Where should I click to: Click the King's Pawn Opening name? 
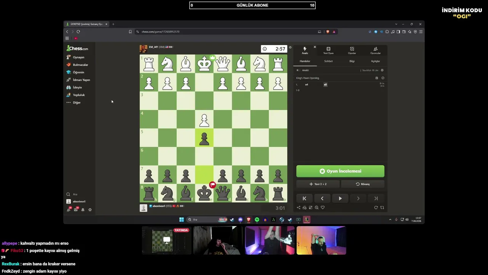308,78
